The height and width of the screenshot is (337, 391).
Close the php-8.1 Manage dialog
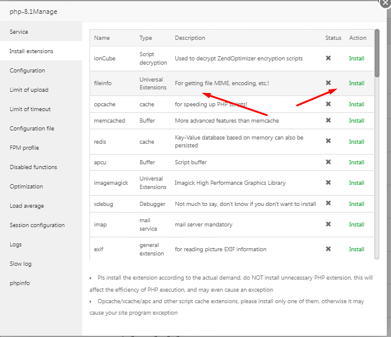(x=386, y=2)
